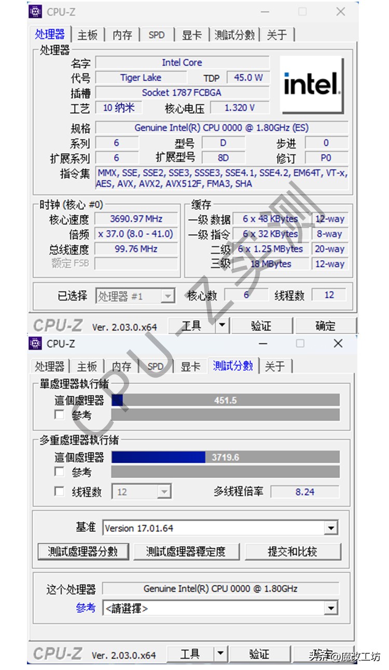Open SPD tab in upper window
The width and height of the screenshot is (389, 670).
click(x=157, y=35)
